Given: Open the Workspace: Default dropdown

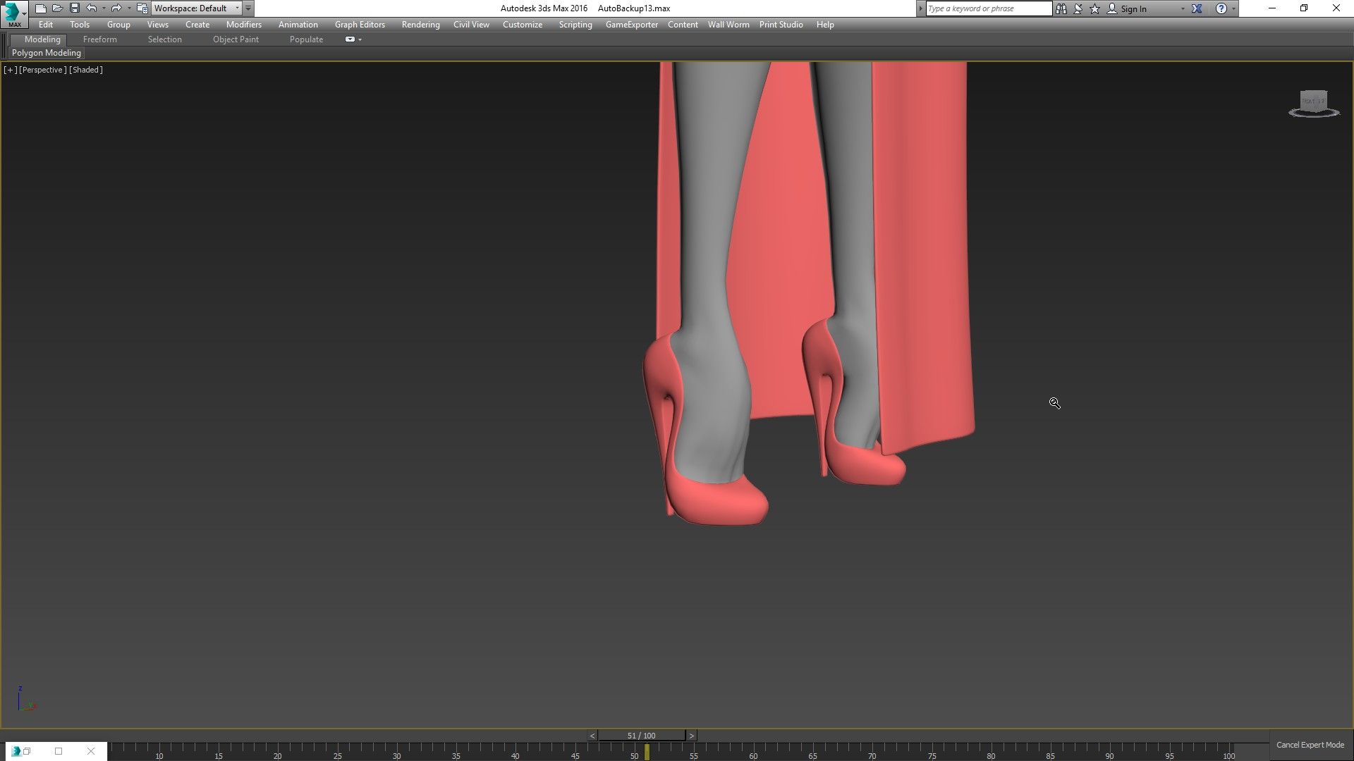Looking at the screenshot, I should [x=197, y=8].
